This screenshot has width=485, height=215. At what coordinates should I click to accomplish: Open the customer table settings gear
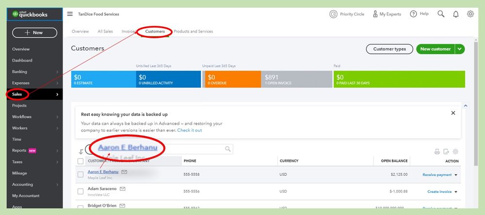455,151
